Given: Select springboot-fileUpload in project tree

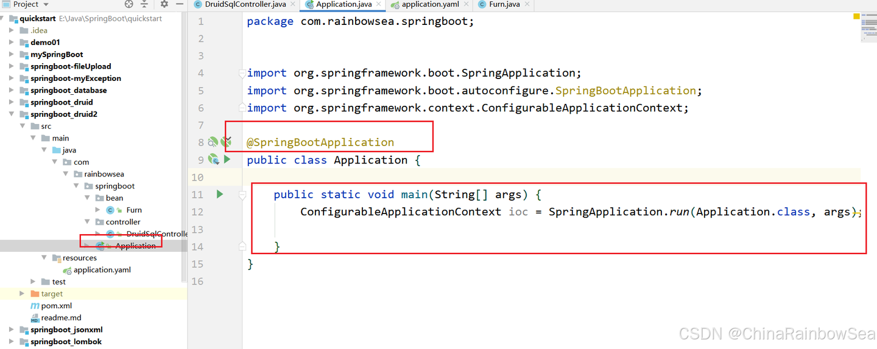Looking at the screenshot, I should 71,66.
